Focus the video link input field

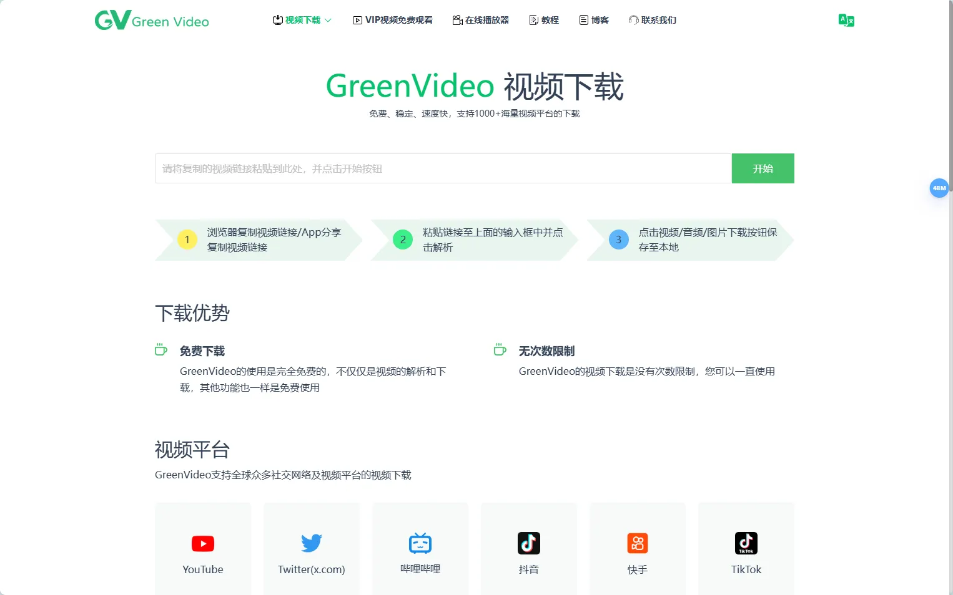443,168
